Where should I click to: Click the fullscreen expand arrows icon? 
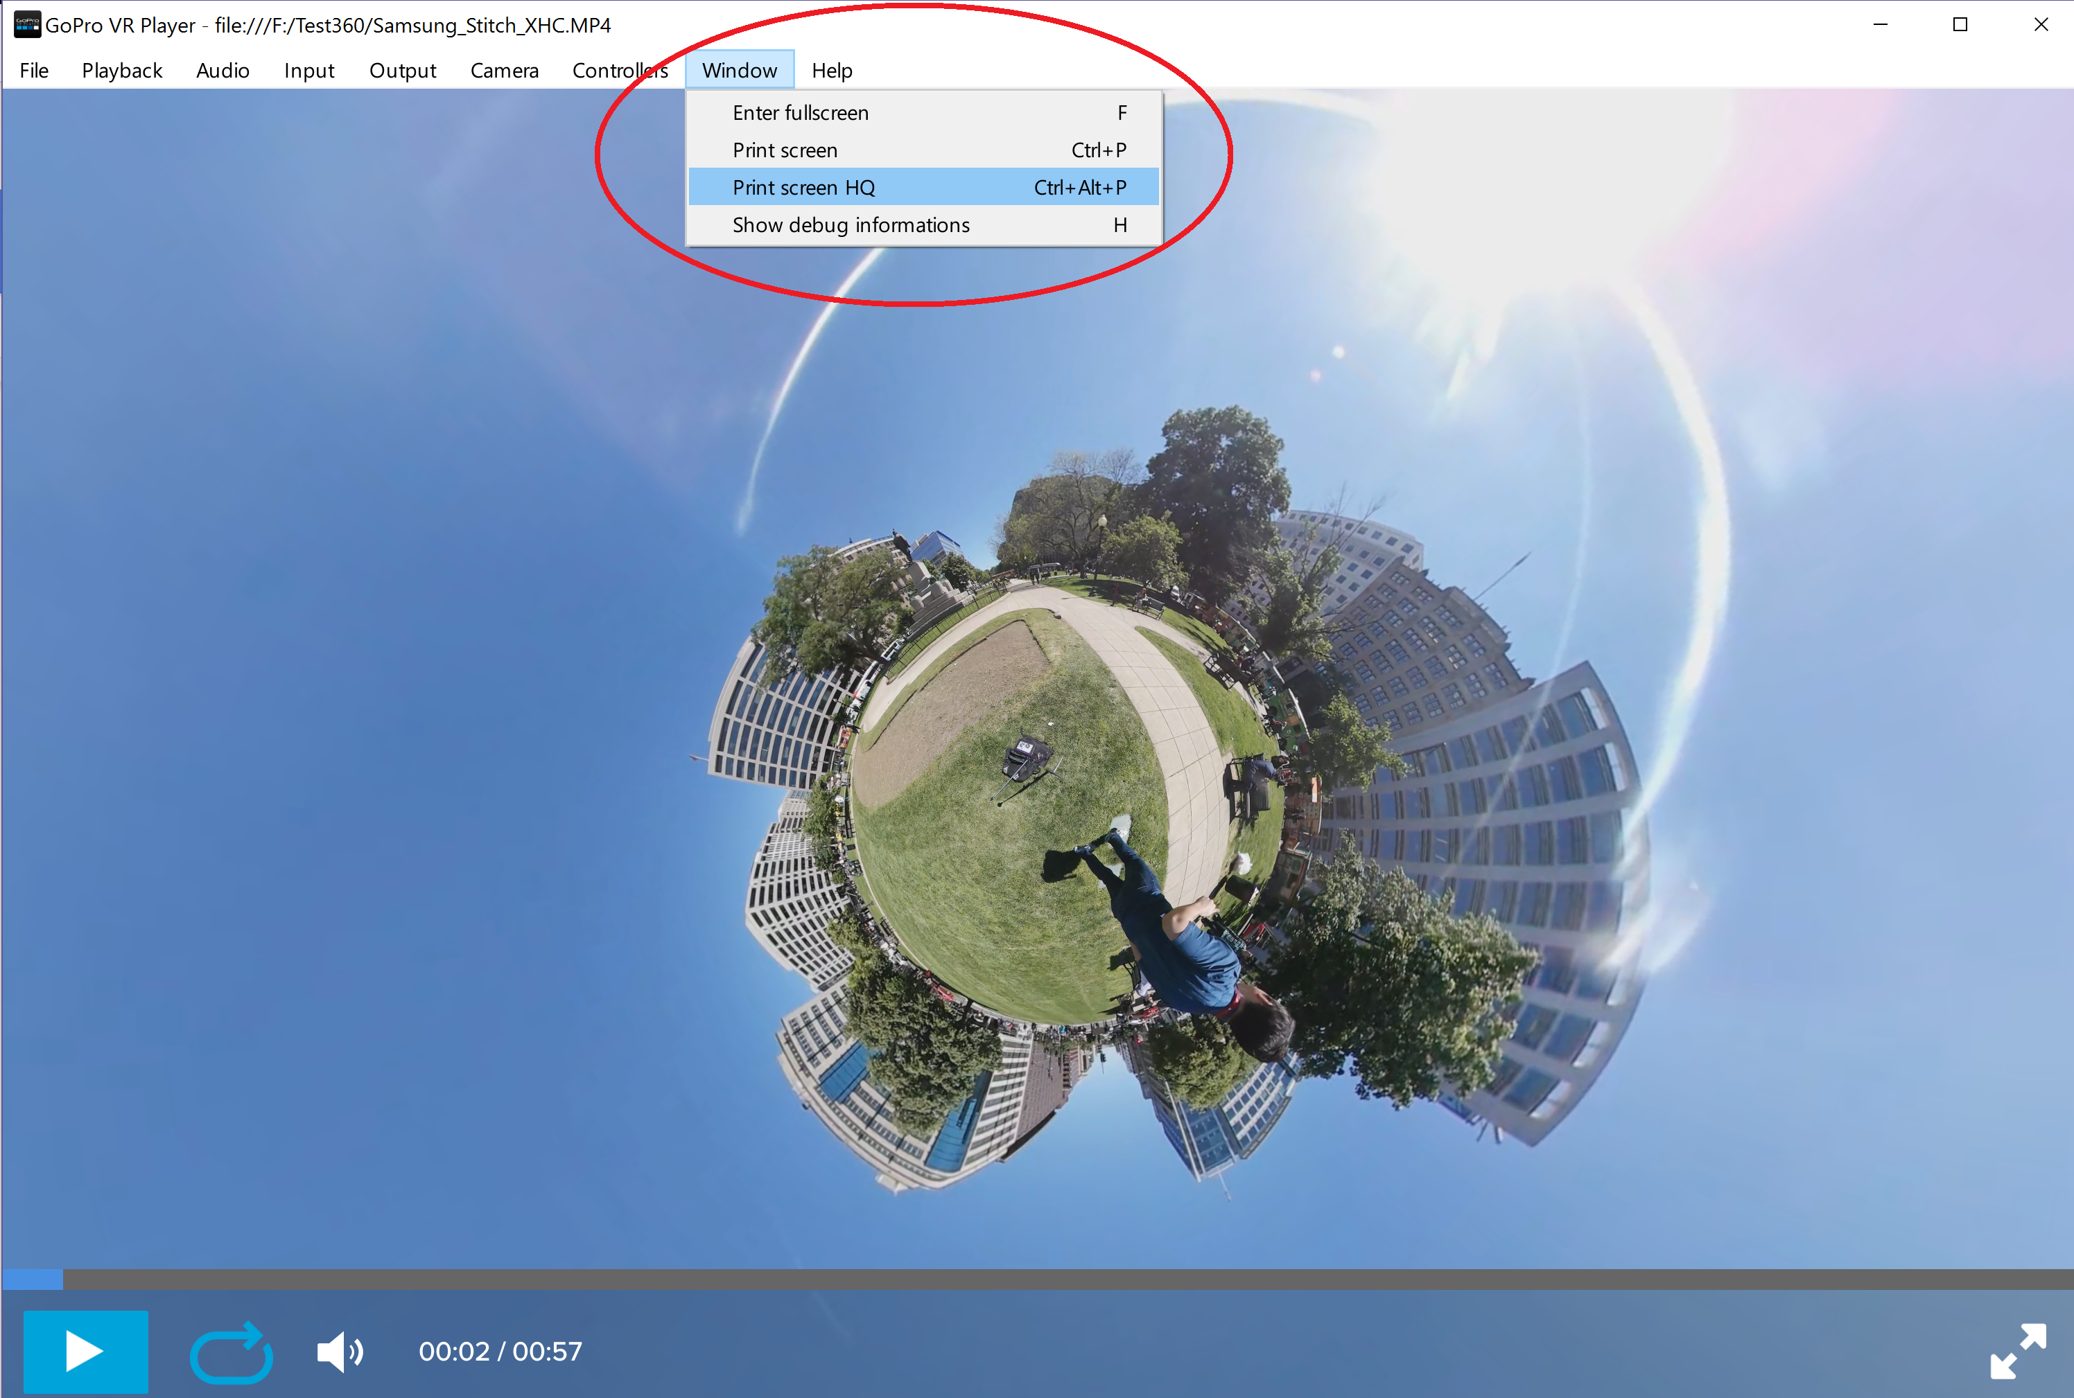click(2018, 1352)
